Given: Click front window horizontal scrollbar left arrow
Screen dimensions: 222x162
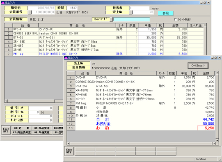Looking at the screenshot, I should (x=69, y=144).
